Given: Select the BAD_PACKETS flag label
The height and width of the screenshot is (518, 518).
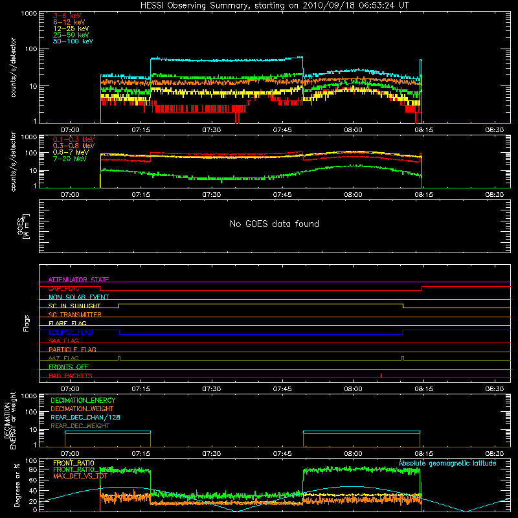Looking at the screenshot, I should (x=71, y=376).
